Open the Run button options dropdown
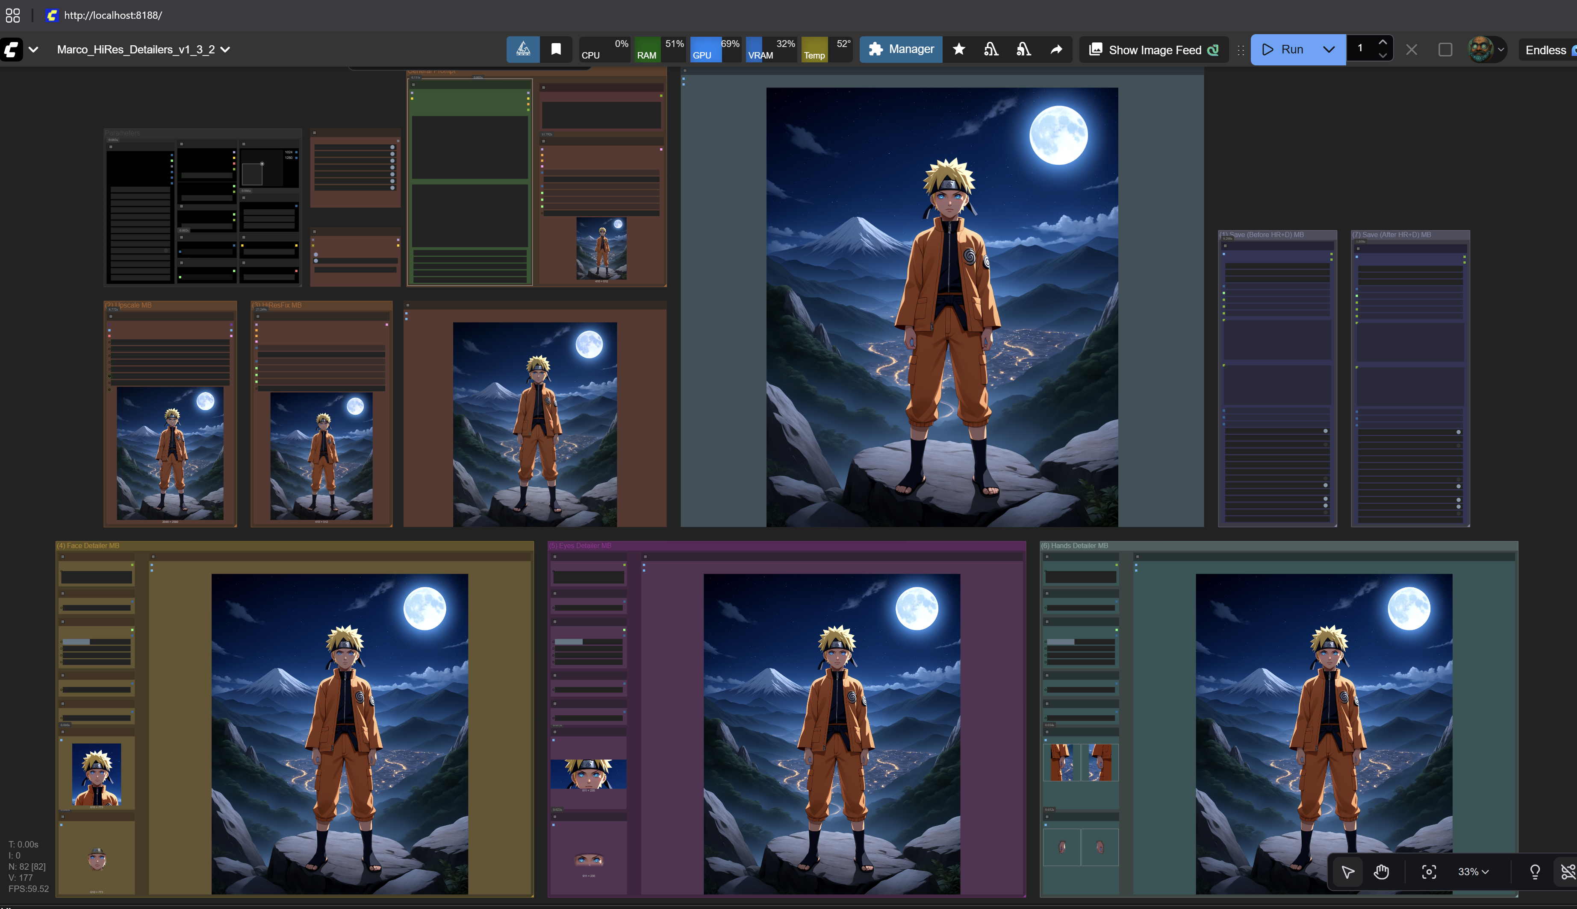1577x909 pixels. [1328, 49]
